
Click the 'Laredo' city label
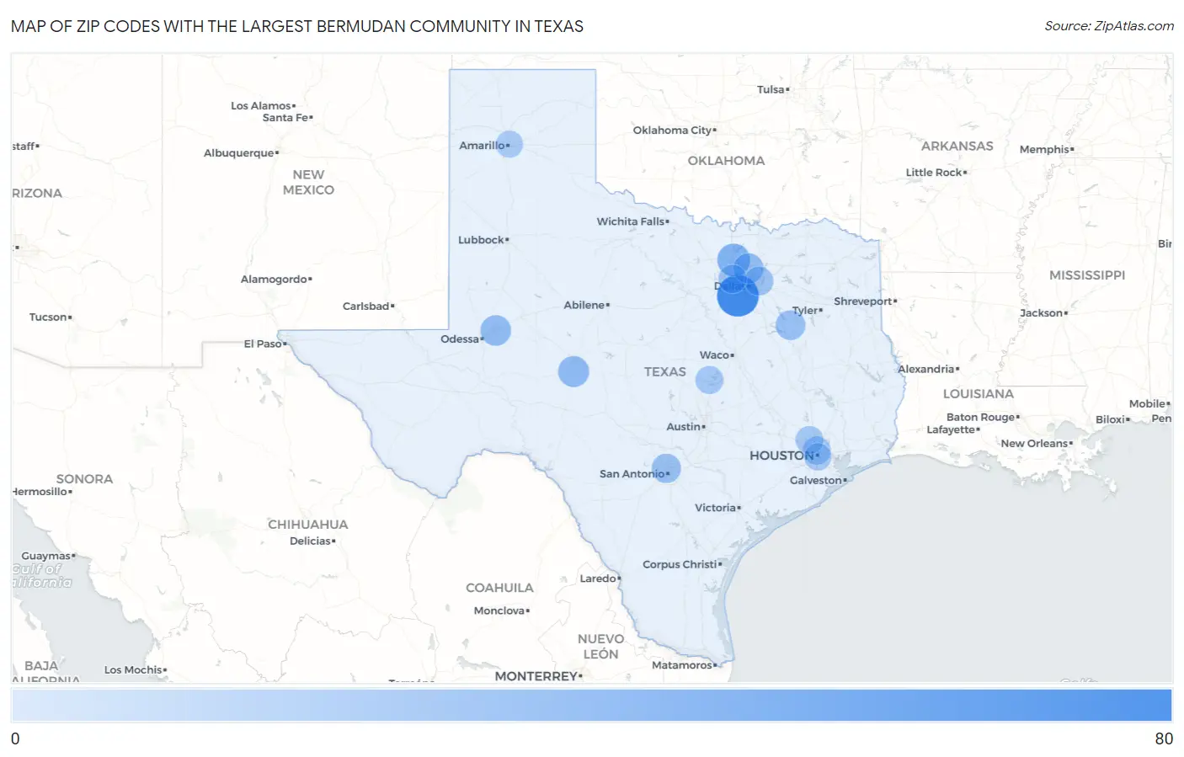(598, 578)
